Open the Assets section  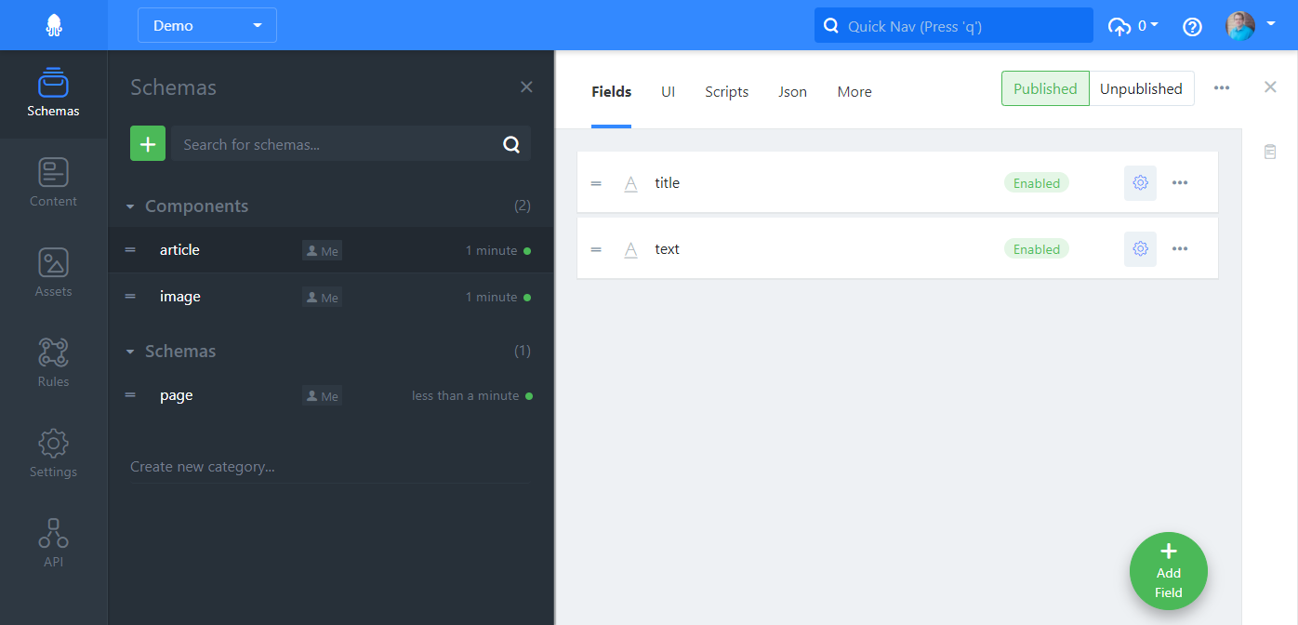pyautogui.click(x=53, y=272)
